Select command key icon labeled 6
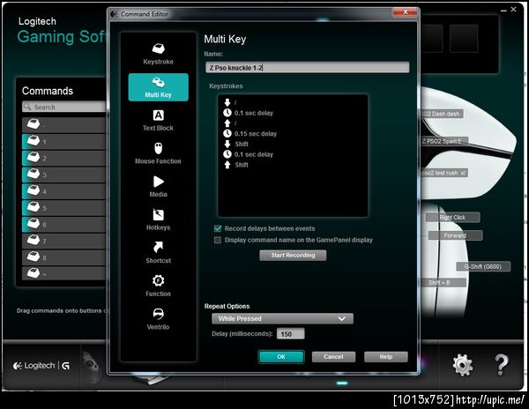This screenshot has height=409, width=529. 34,223
